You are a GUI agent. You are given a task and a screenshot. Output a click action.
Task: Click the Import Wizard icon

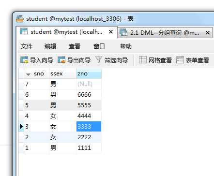[x=24, y=60]
